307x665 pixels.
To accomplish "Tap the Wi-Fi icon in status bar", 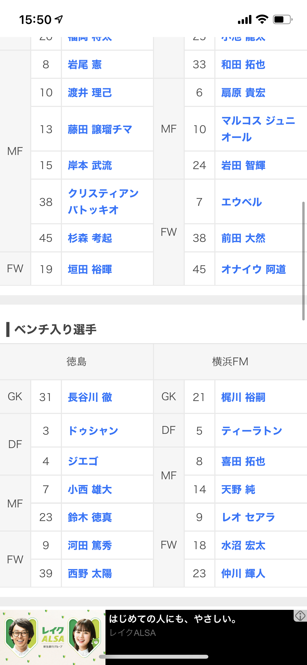I will [262, 19].
